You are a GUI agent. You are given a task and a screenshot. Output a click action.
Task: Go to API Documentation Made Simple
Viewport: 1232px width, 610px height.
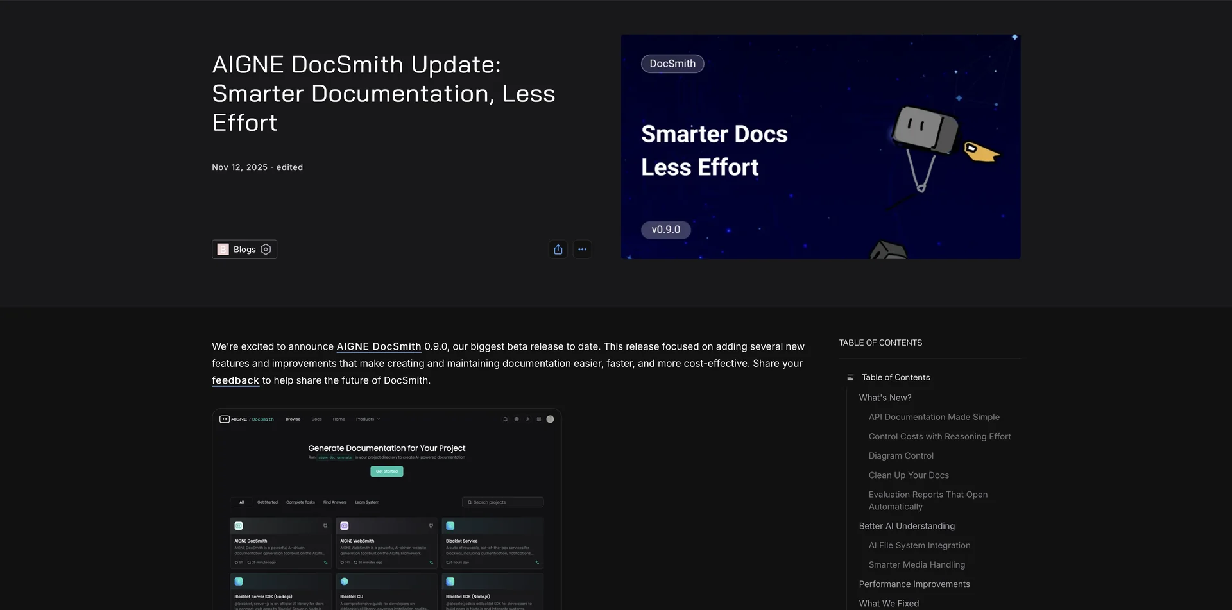coord(934,417)
